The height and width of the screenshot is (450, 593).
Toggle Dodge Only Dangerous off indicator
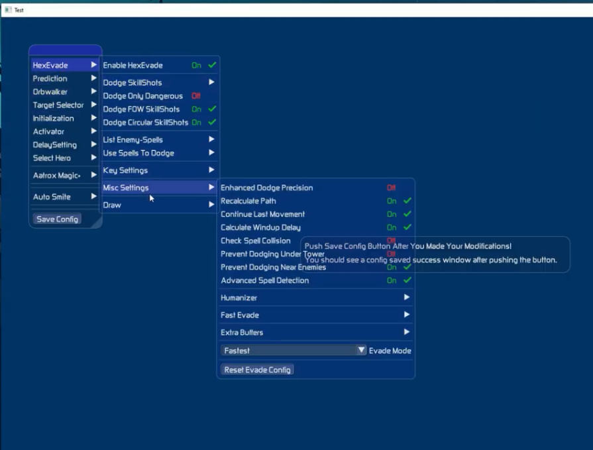click(x=196, y=96)
